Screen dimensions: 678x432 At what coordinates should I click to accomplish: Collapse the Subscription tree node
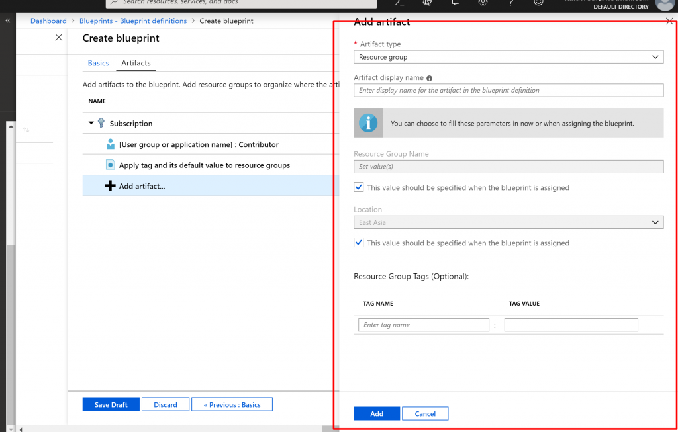pyautogui.click(x=91, y=124)
